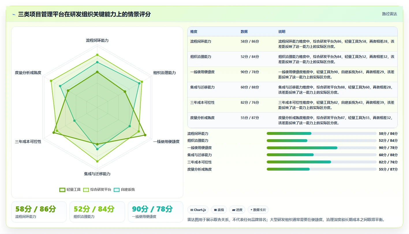
Task: Click radar axis label 流程闭环能力
Action: click(x=97, y=41)
